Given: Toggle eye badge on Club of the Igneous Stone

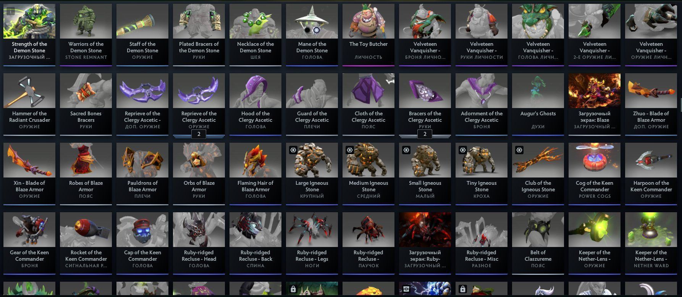Looking at the screenshot, I should (519, 150).
